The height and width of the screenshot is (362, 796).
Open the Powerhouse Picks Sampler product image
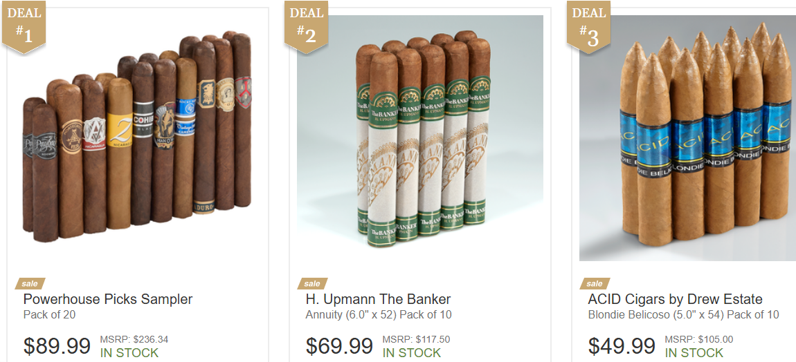click(x=138, y=138)
